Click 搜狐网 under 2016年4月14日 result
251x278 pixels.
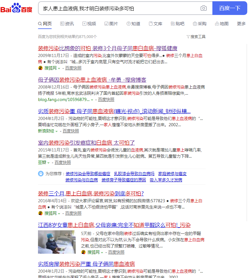pyautogui.click(x=50, y=213)
